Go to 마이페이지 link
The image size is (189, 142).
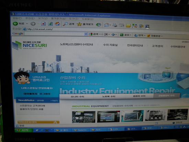(30, 94)
